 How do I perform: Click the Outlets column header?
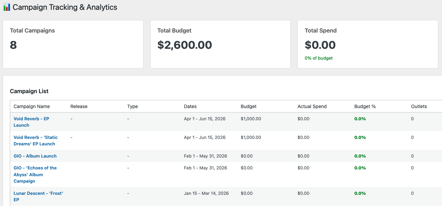[419, 106]
